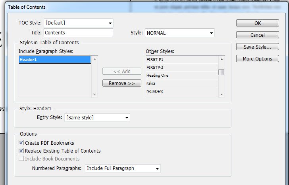Select FIRST-P1 in Other Styles list
This screenshot has height=185, width=289.
pyautogui.click(x=182, y=59)
